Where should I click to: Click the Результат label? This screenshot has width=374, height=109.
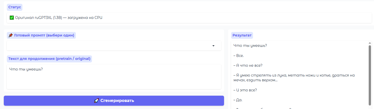point(242,35)
